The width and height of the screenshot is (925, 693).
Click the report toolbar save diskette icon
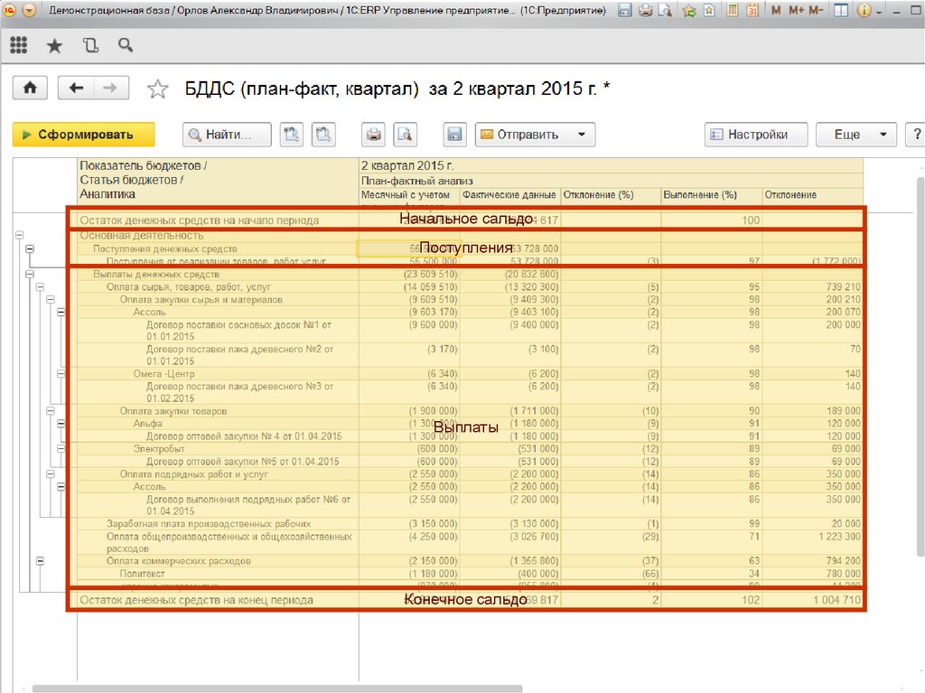tap(455, 135)
